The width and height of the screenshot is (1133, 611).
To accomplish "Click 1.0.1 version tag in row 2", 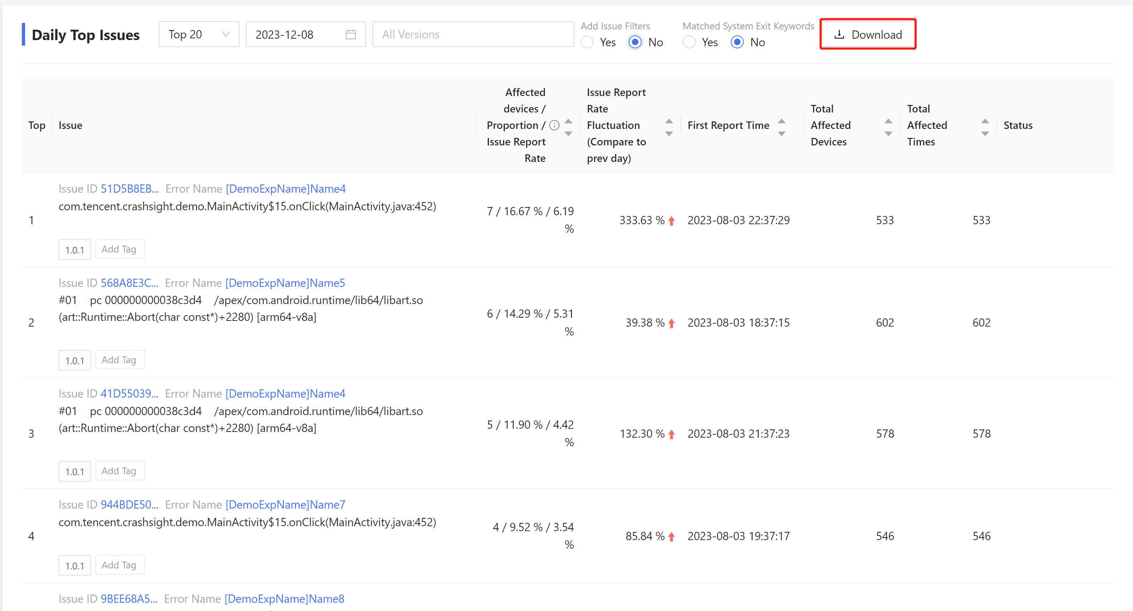I will tap(75, 360).
